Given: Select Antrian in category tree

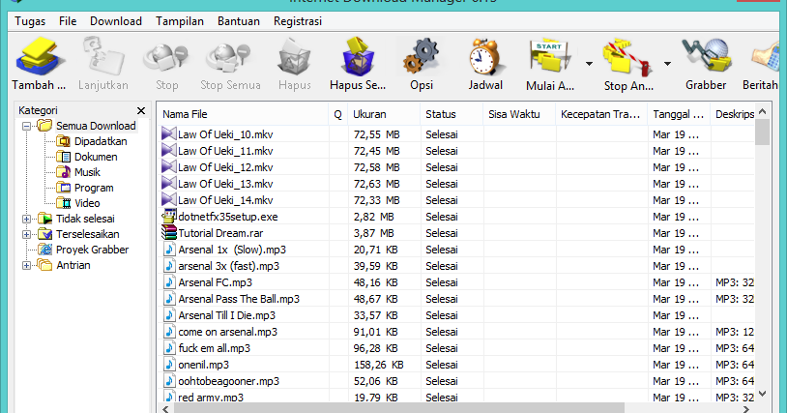Looking at the screenshot, I should (x=73, y=265).
